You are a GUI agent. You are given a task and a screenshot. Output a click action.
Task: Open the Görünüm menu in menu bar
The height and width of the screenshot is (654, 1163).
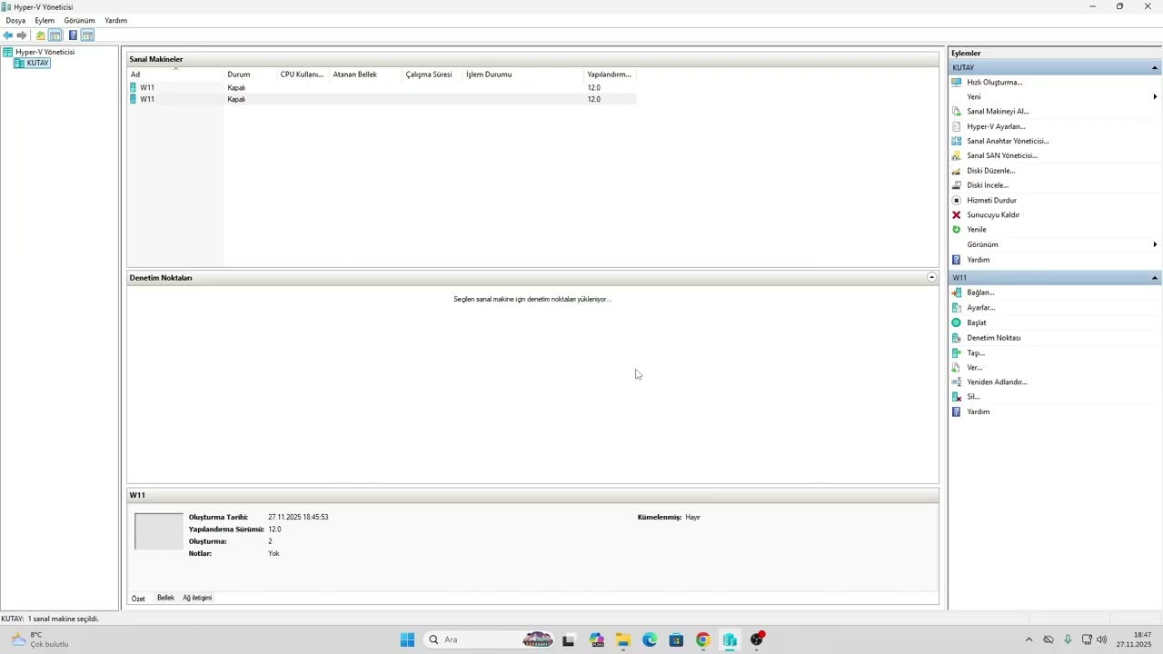point(79,20)
